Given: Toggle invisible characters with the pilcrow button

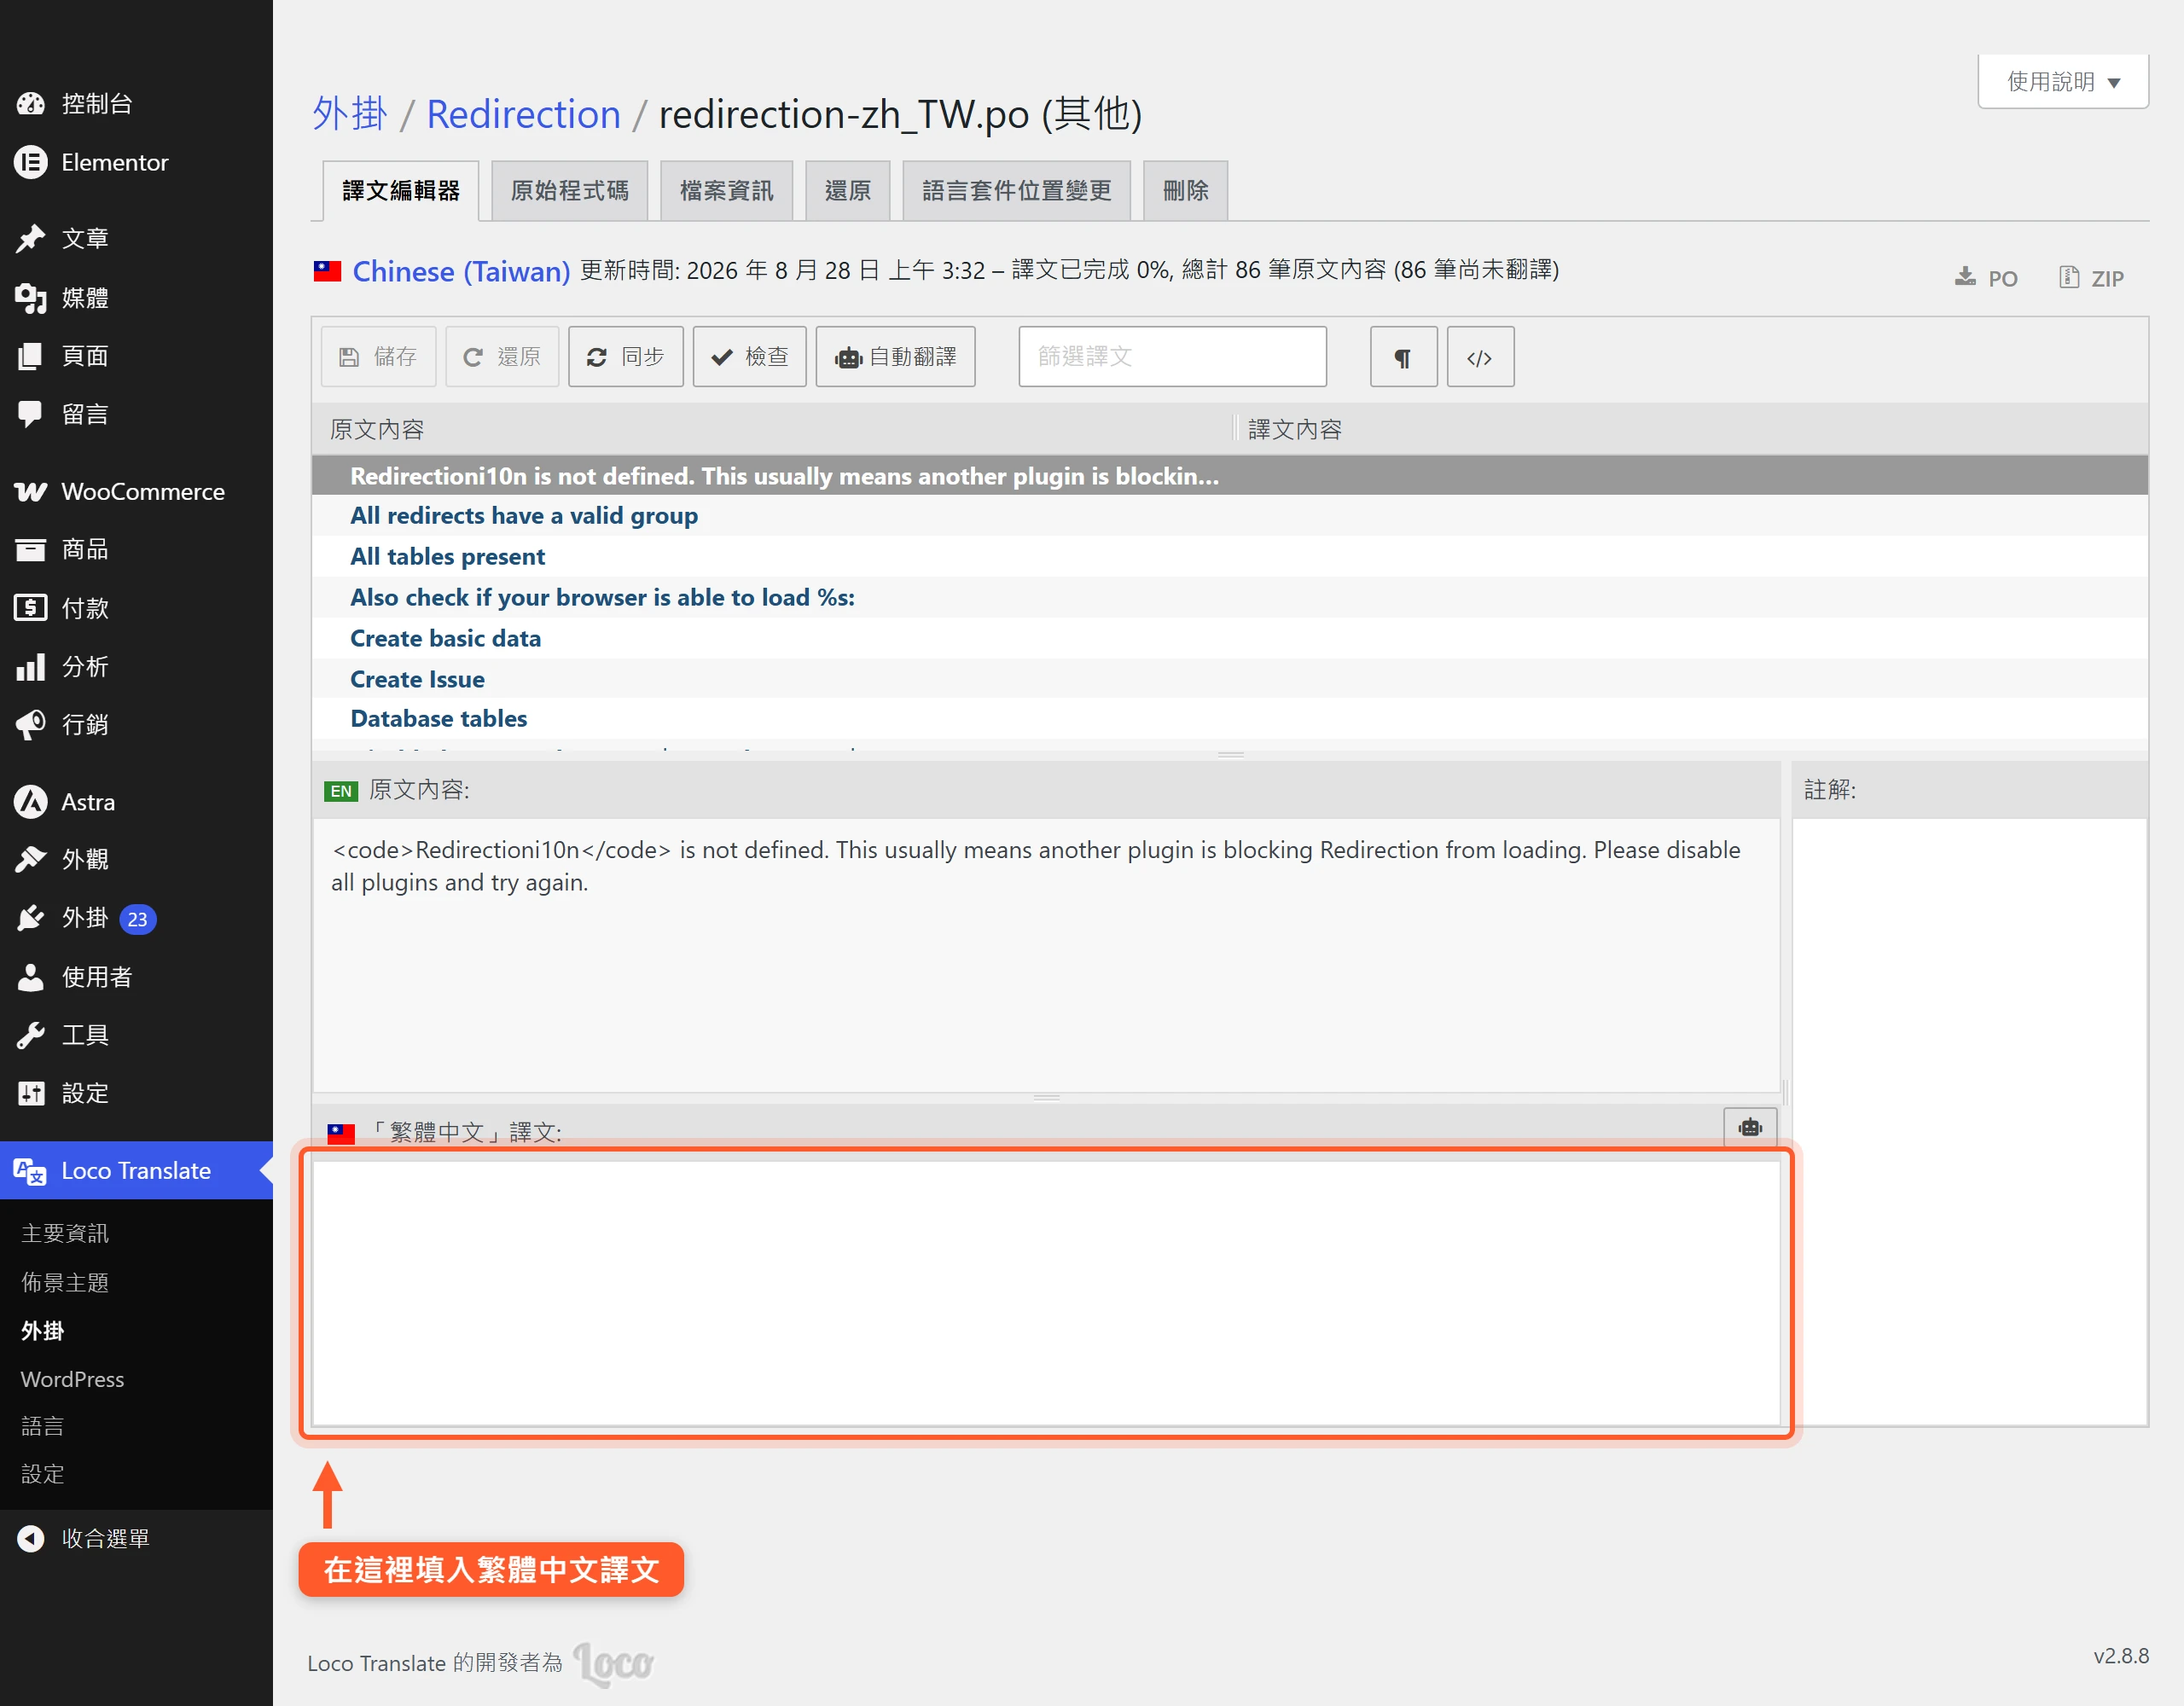Looking at the screenshot, I should click(1403, 357).
